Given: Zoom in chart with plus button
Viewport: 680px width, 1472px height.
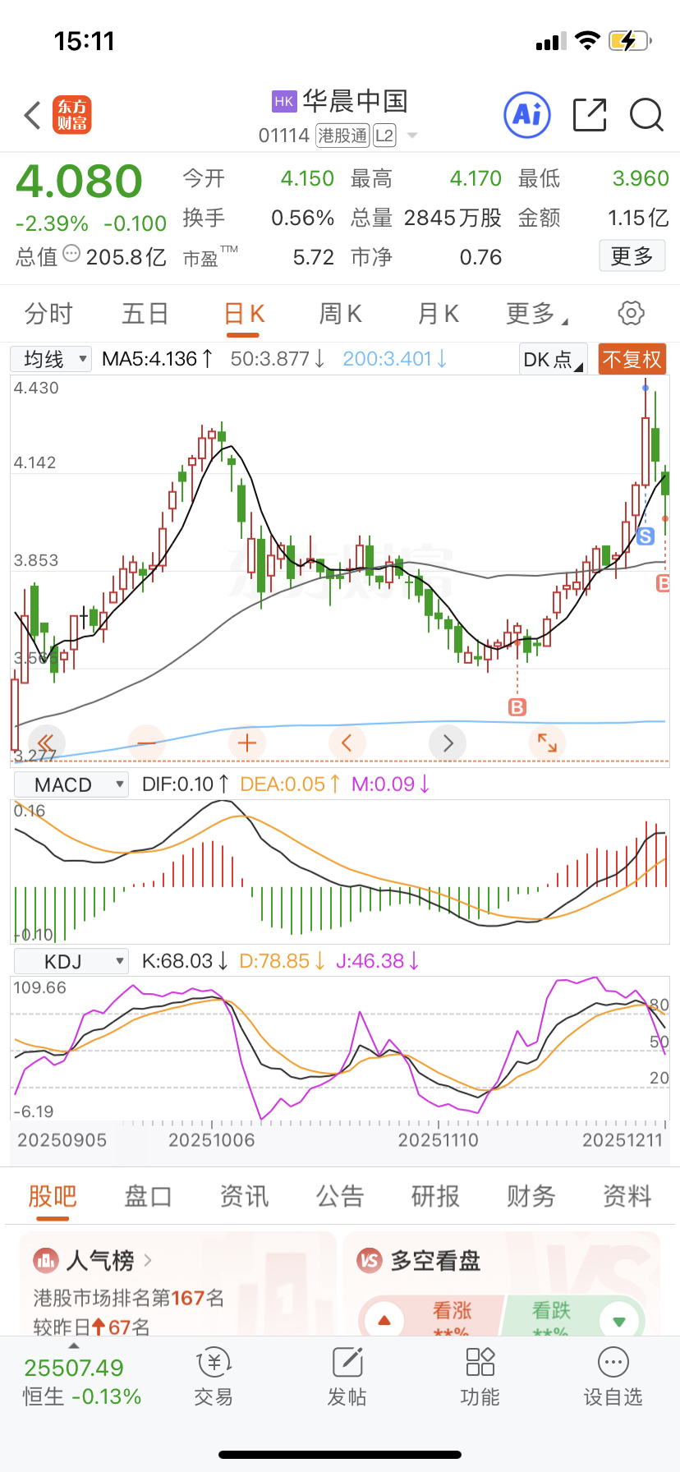Looking at the screenshot, I should coord(247,743).
